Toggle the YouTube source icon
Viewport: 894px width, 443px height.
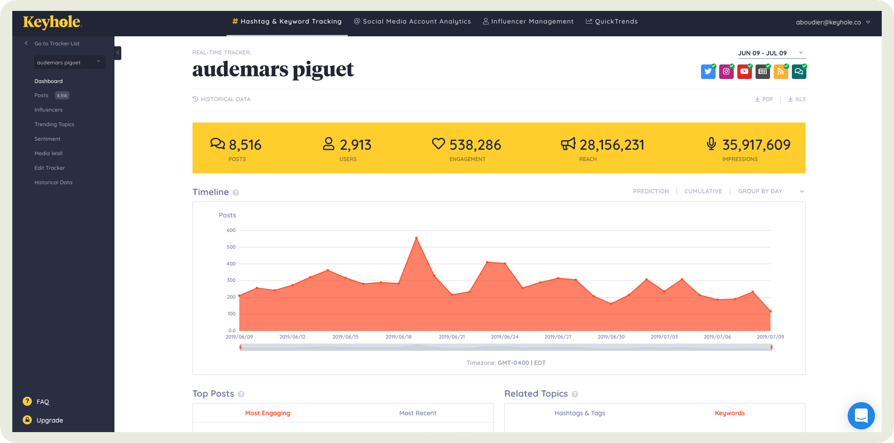[x=744, y=72]
